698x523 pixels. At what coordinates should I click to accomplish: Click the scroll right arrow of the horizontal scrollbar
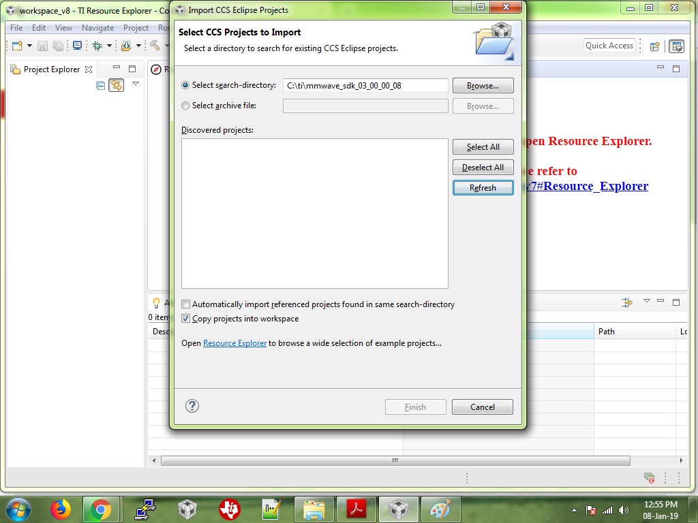(681, 460)
